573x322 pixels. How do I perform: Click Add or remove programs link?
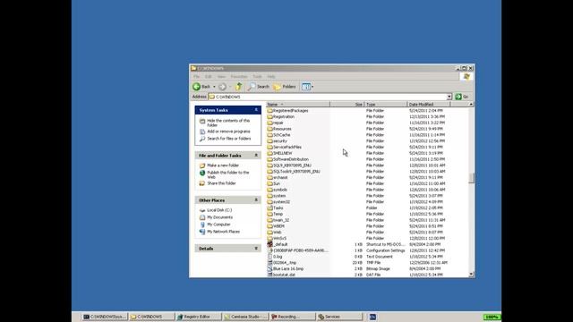pos(229,131)
